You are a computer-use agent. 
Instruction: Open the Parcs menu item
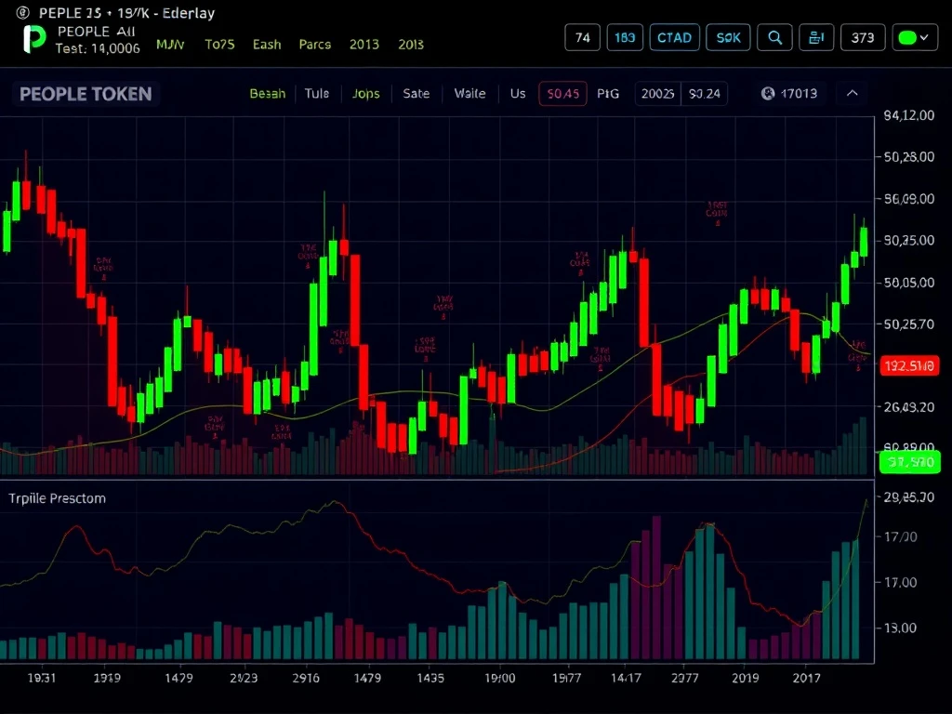pos(314,45)
